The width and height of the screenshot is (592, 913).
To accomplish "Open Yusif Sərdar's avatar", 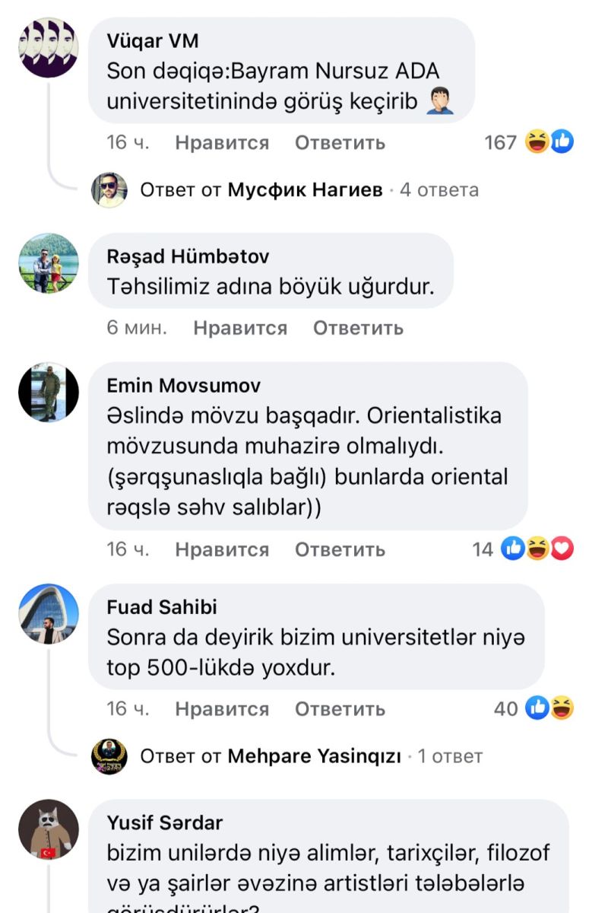I will [49, 829].
